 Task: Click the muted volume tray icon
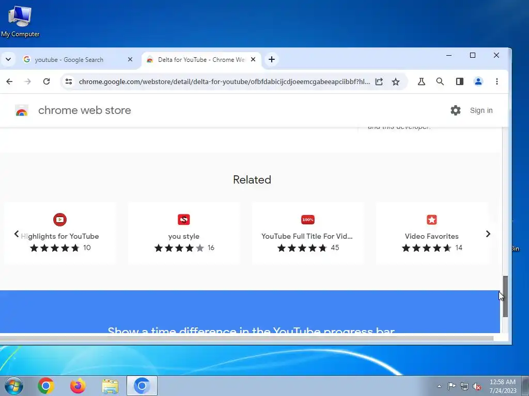tap(477, 386)
